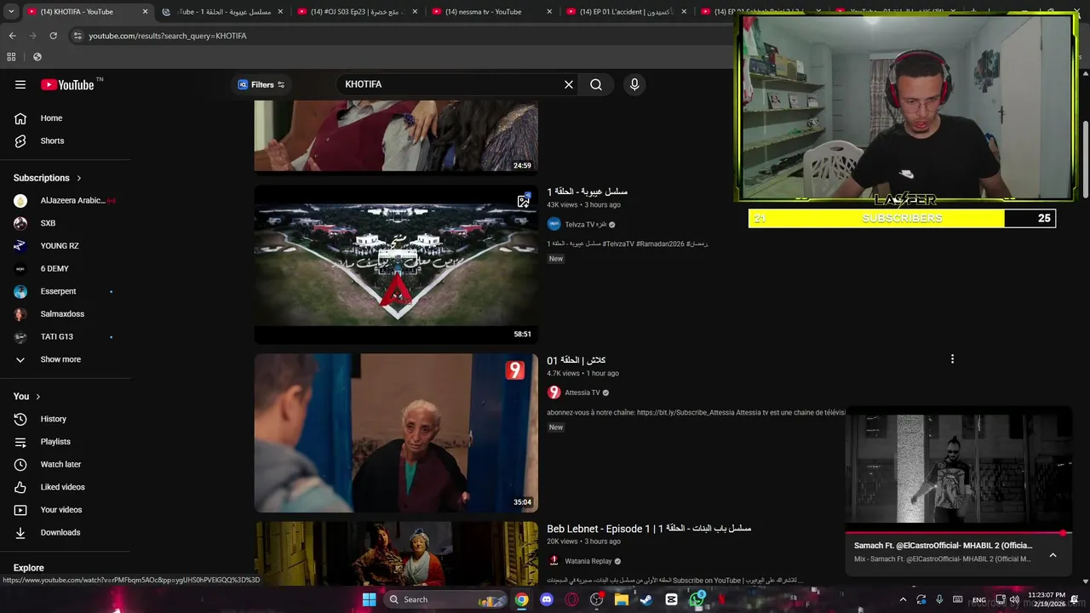This screenshot has height=613, width=1090.
Task: Open the Watania Replay channel link
Action: [x=588, y=561]
